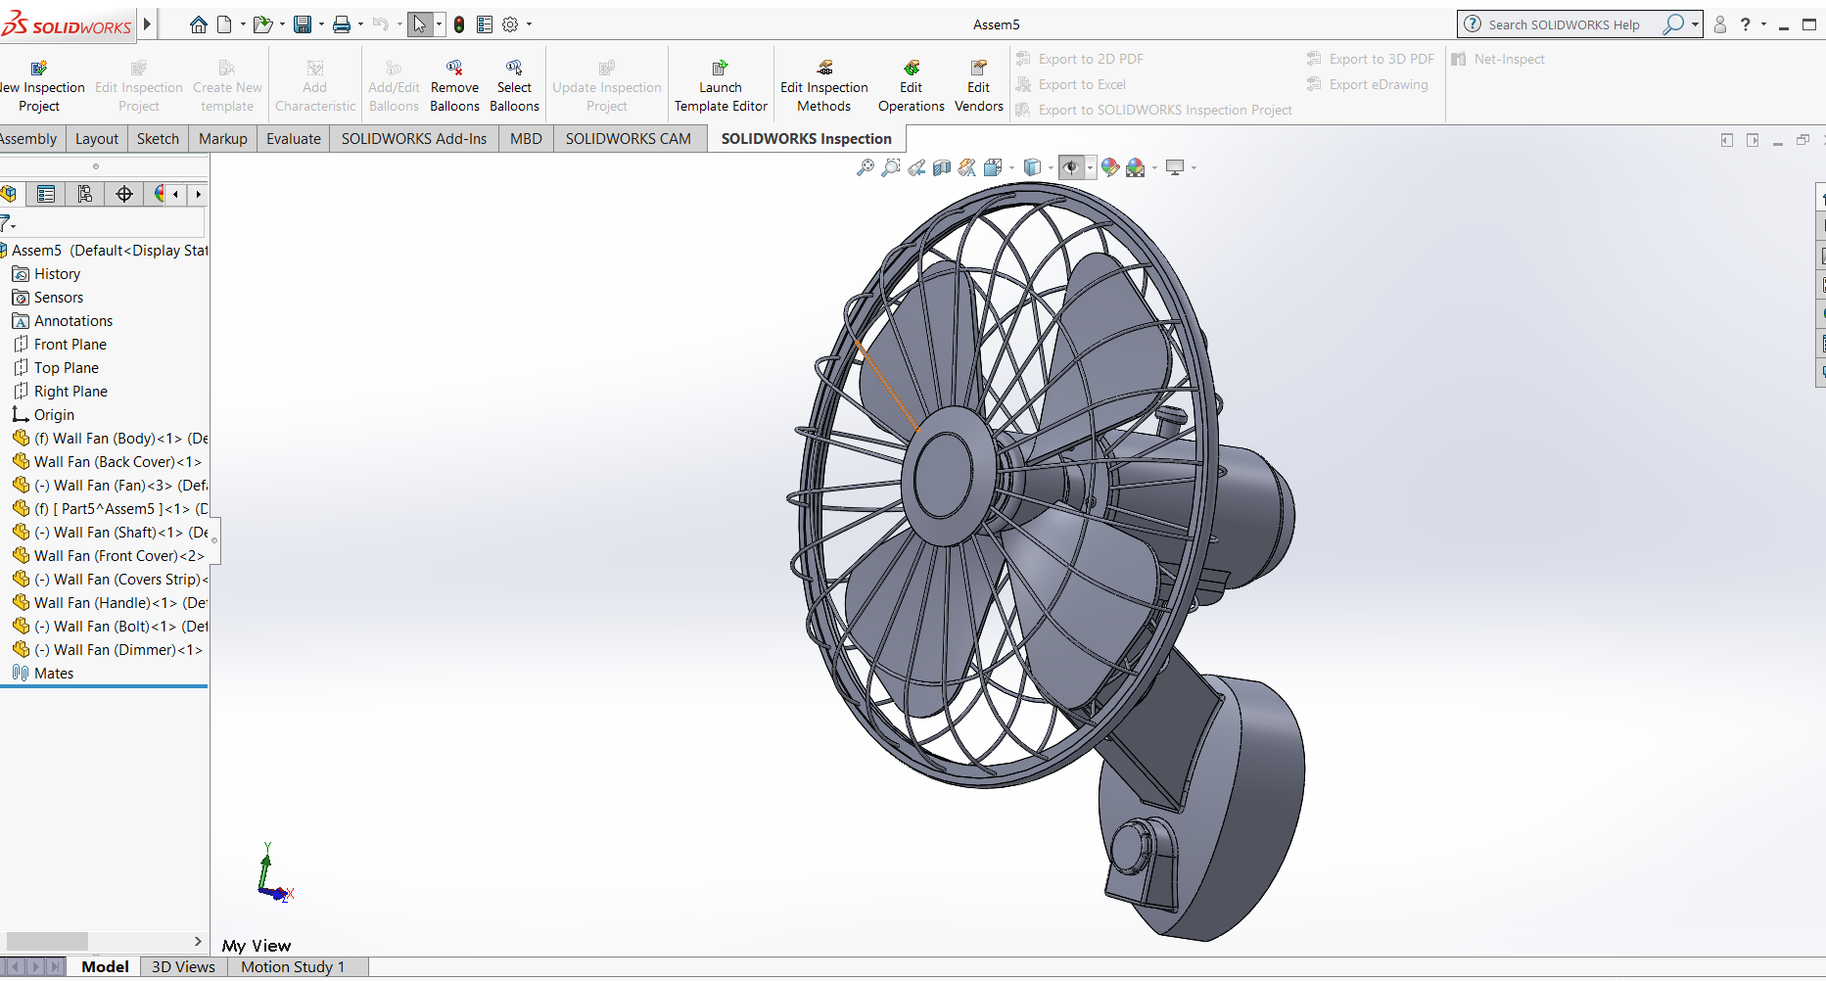Print the document with the printer icon

342,24
